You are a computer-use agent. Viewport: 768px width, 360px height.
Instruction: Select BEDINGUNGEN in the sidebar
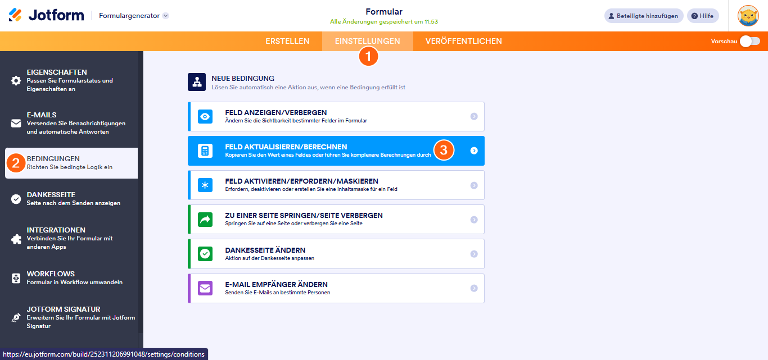pos(71,163)
